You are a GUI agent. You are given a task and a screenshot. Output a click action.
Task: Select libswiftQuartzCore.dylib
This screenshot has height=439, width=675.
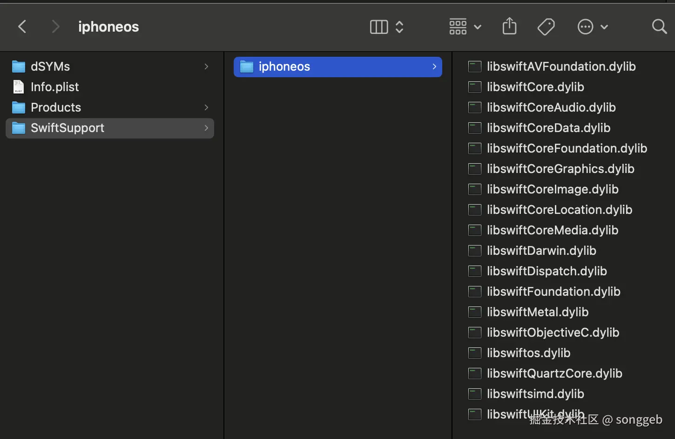point(554,373)
